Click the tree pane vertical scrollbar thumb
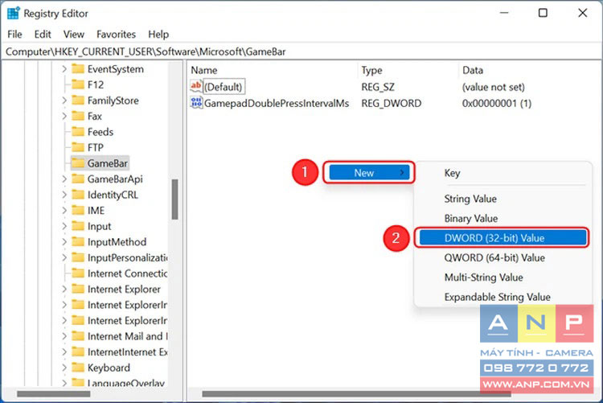The image size is (603, 403). 175,199
